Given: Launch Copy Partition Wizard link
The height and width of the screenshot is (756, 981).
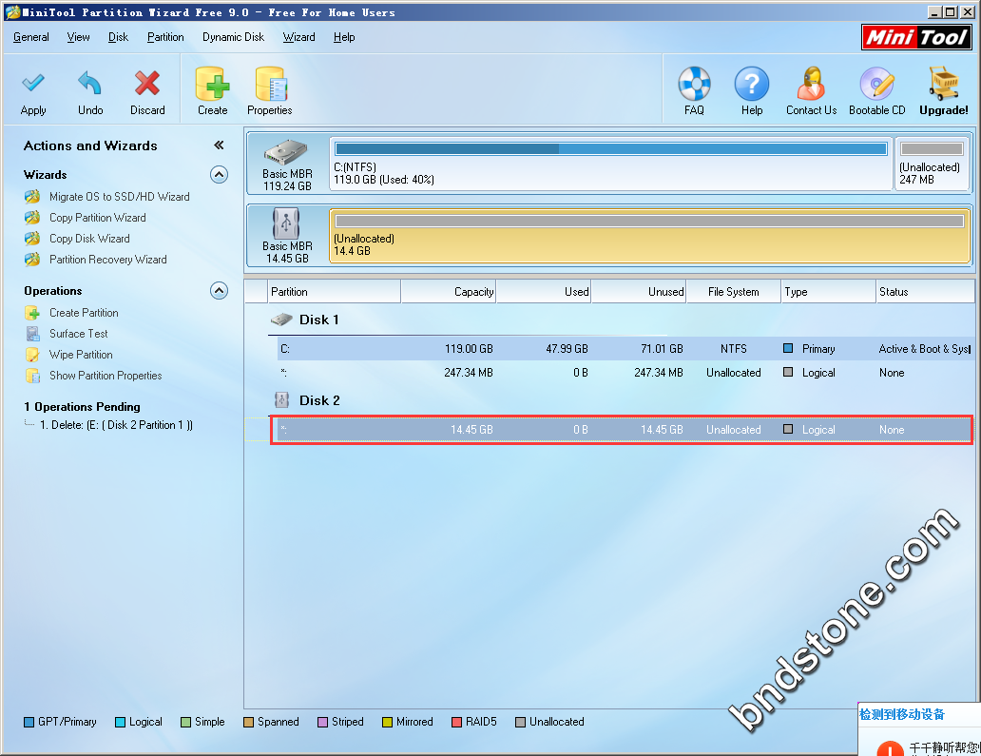Looking at the screenshot, I should click(x=98, y=217).
